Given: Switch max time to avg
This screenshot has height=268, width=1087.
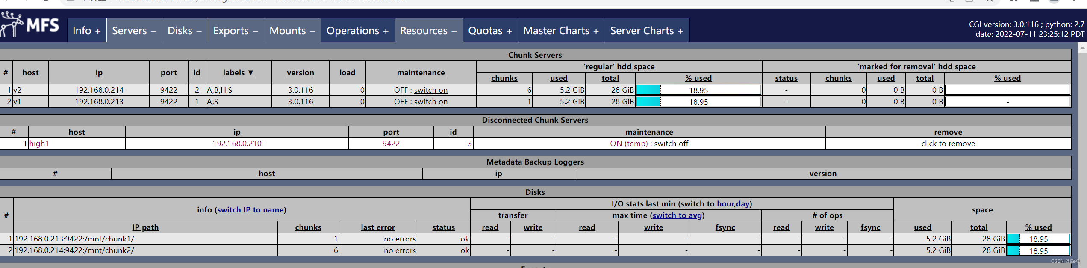Looking at the screenshot, I should click(677, 215).
